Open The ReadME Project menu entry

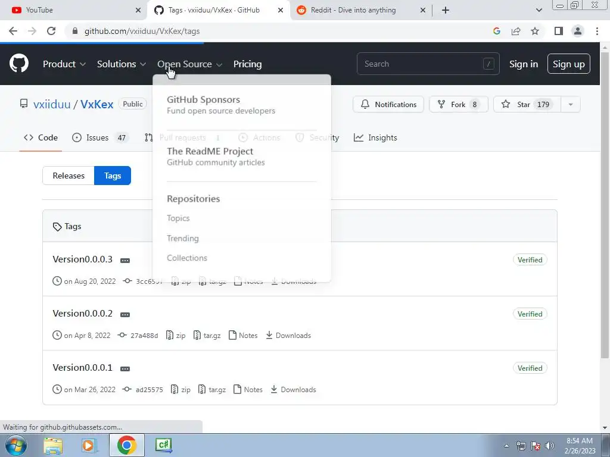216,156
